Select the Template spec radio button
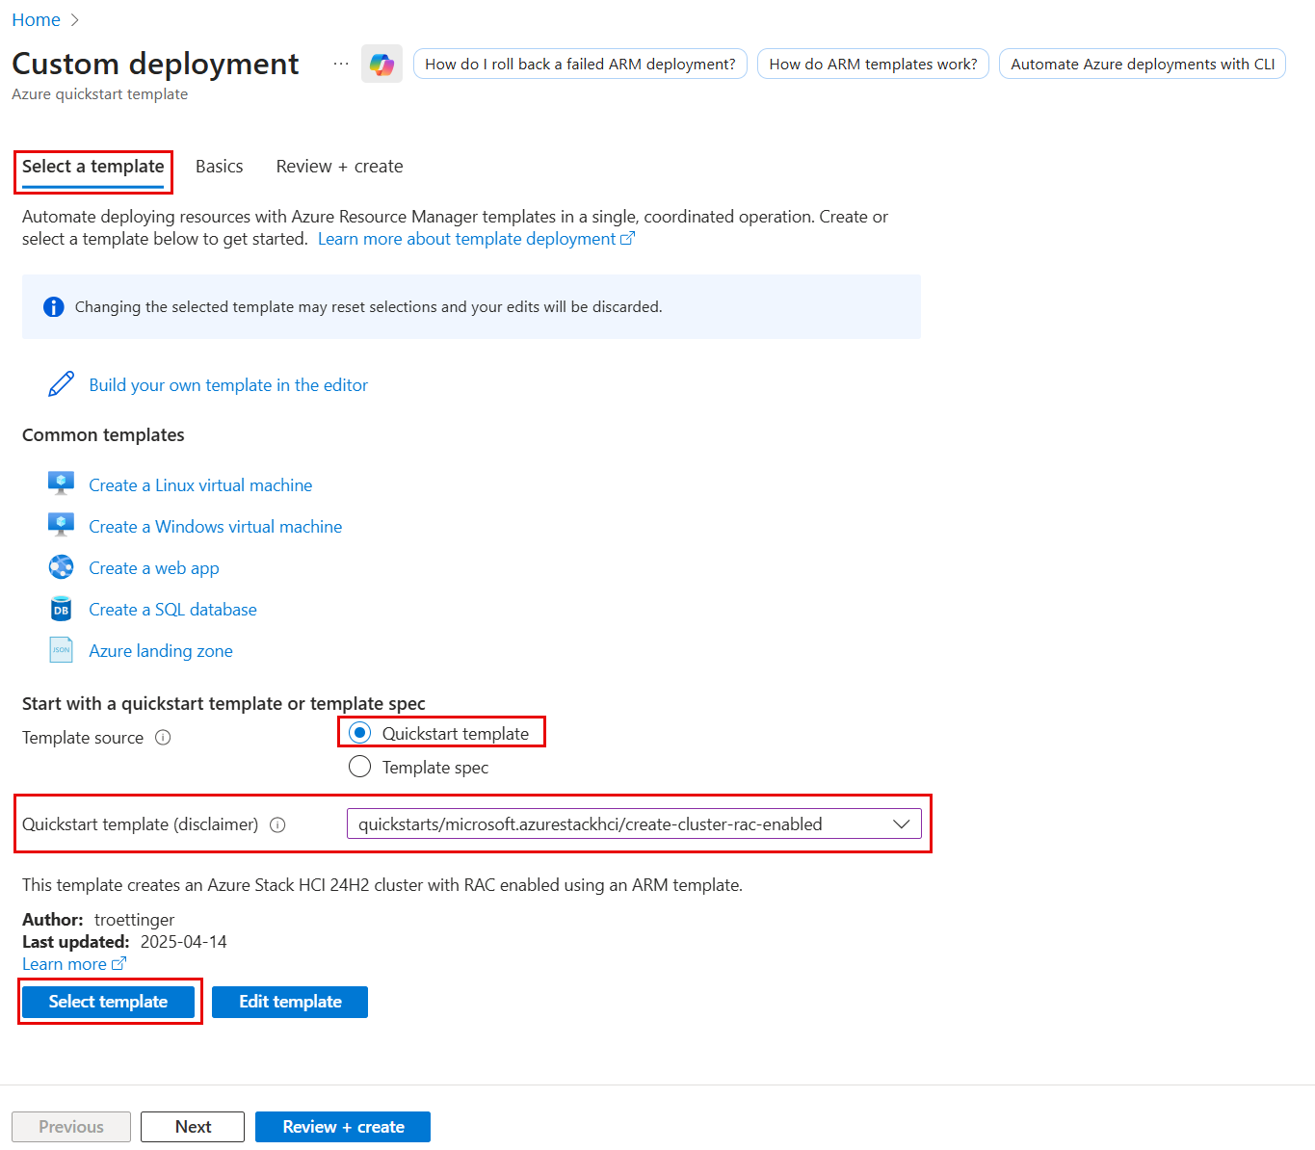 click(359, 767)
